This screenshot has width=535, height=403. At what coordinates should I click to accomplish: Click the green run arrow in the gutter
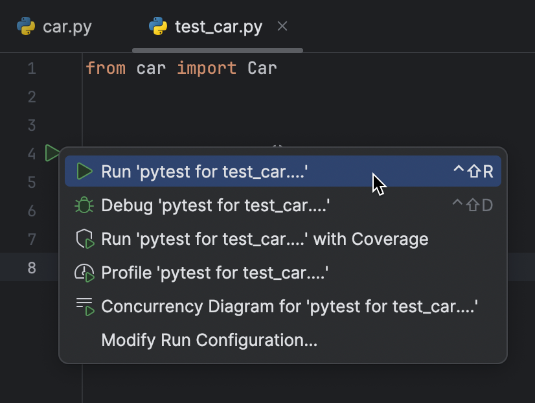(x=52, y=154)
